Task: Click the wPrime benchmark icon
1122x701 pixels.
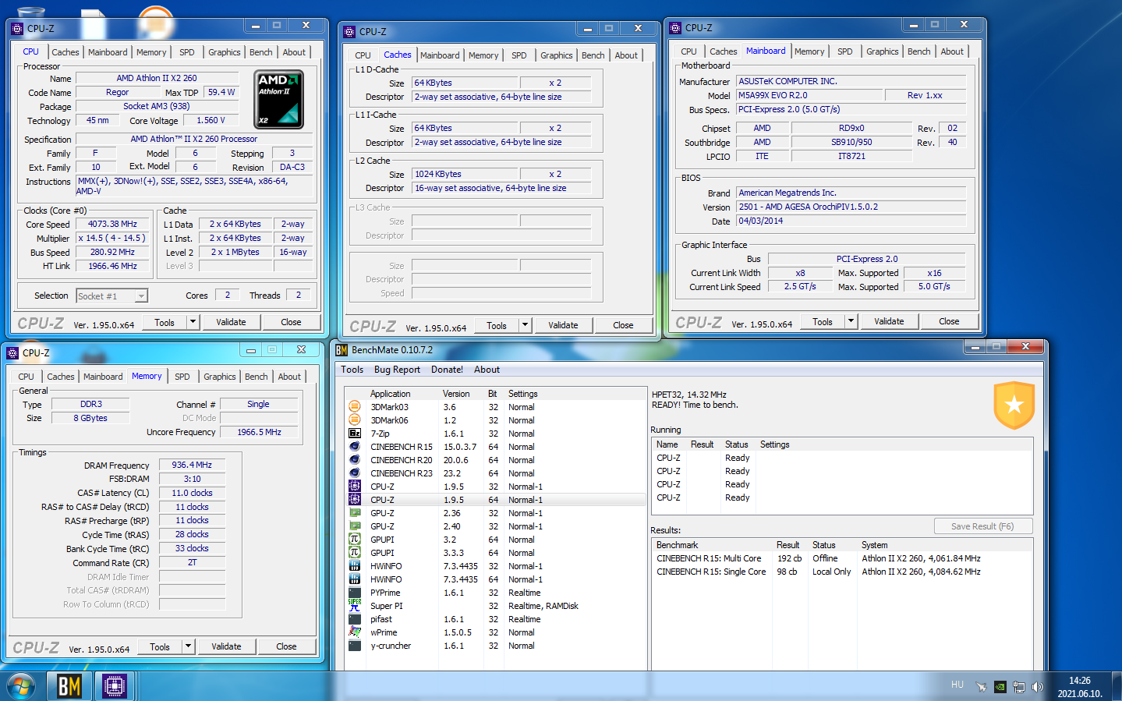Action: point(355,632)
